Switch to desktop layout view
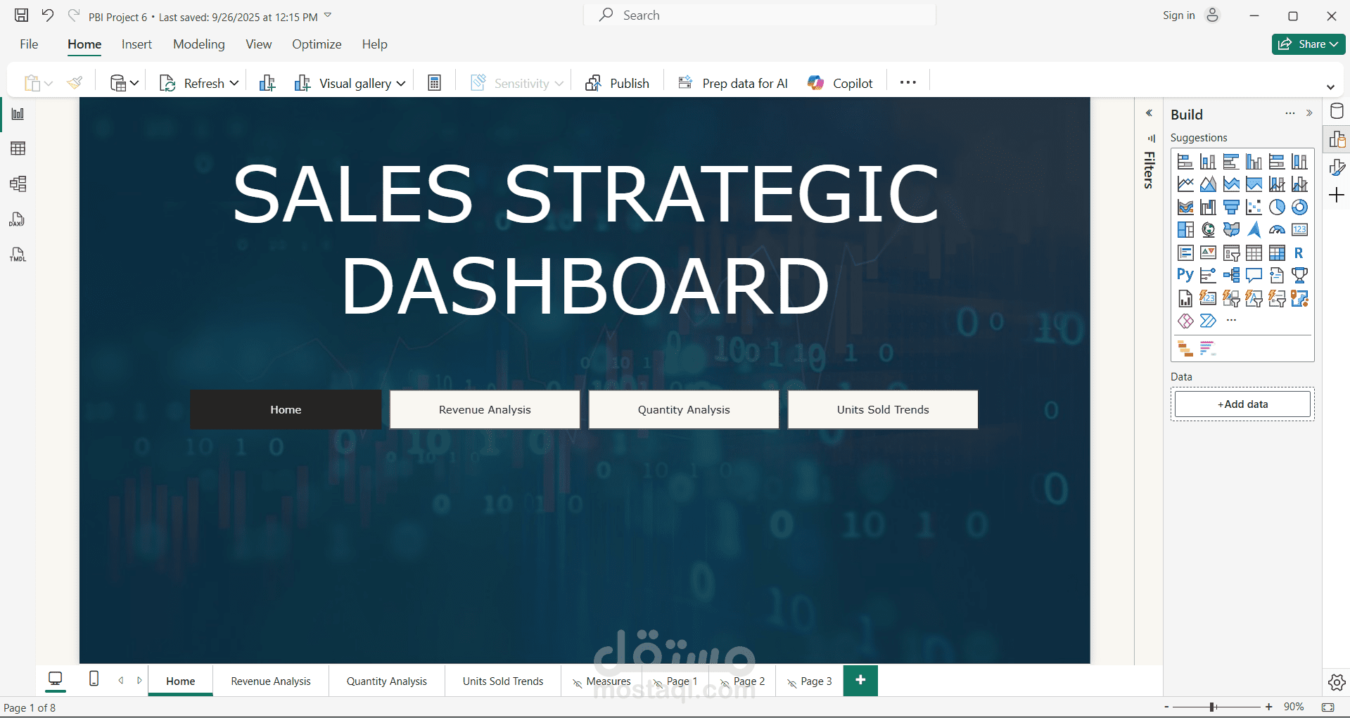The width and height of the screenshot is (1350, 718). click(x=55, y=679)
